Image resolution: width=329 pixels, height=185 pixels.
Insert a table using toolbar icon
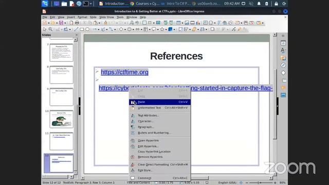point(178,23)
